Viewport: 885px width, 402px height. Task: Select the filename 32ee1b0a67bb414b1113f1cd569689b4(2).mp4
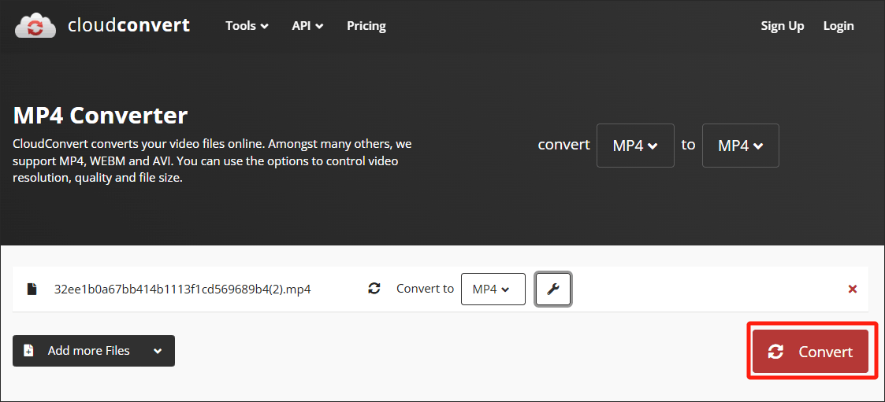(182, 290)
